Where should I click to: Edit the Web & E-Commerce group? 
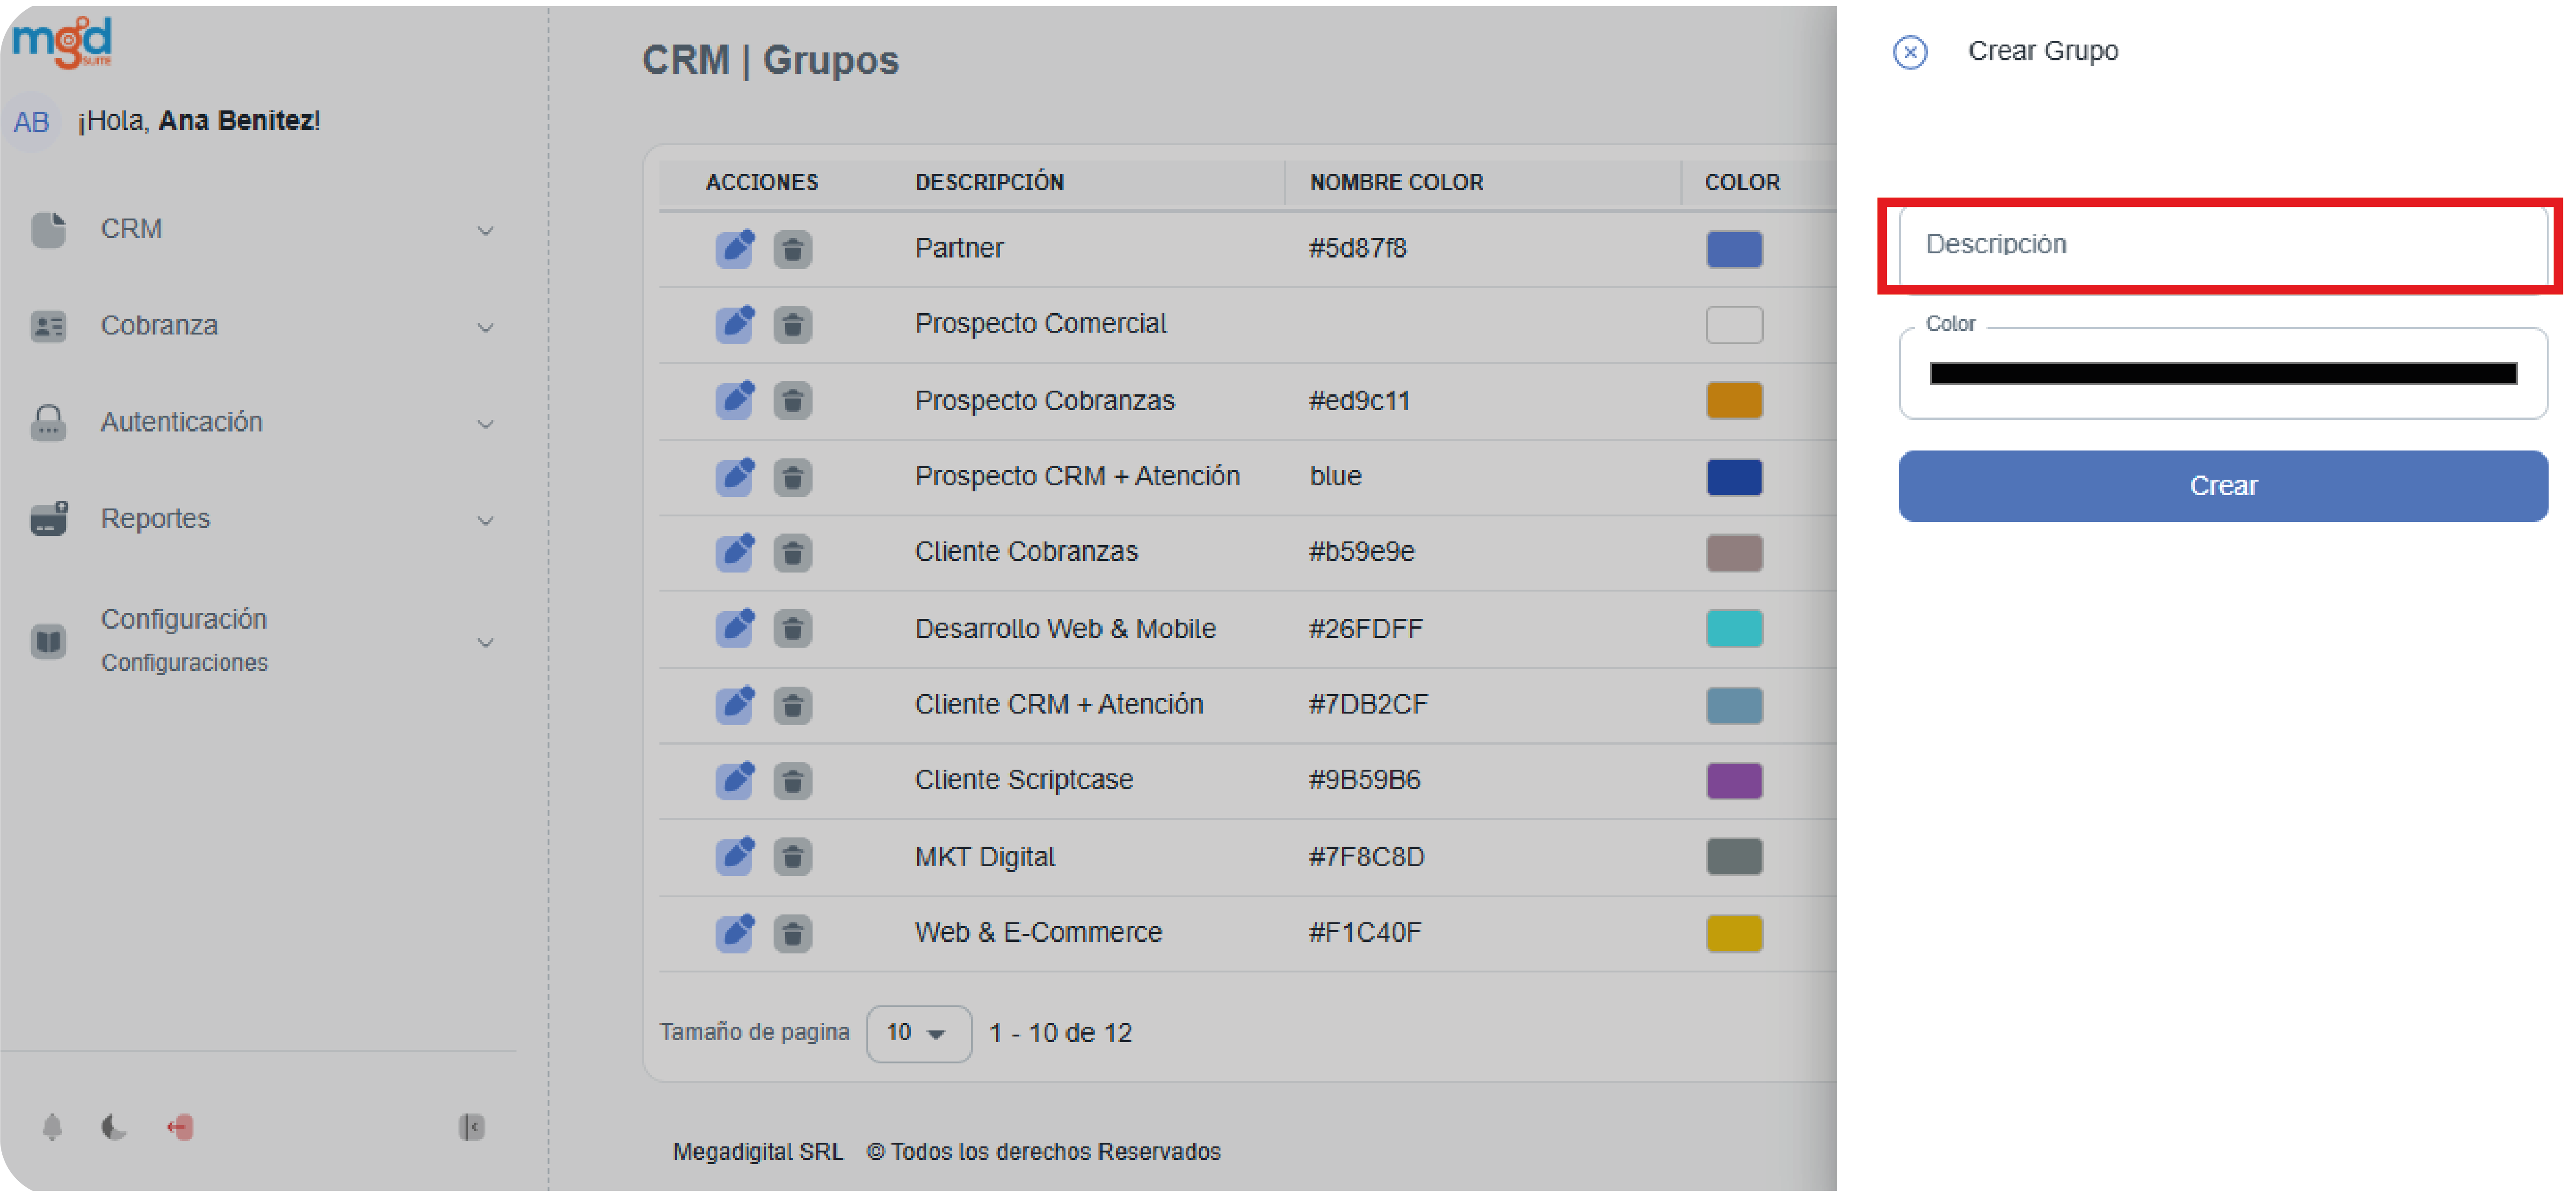tap(734, 933)
